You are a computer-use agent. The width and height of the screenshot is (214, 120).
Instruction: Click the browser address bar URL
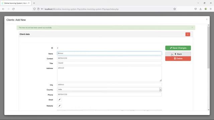(x=82, y=9)
